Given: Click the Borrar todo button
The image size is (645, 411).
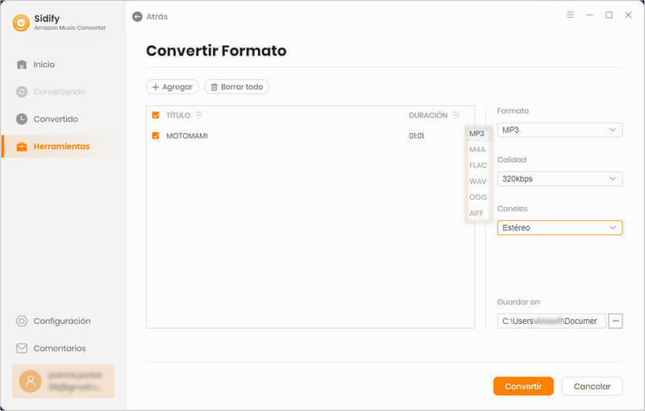Looking at the screenshot, I should point(237,87).
